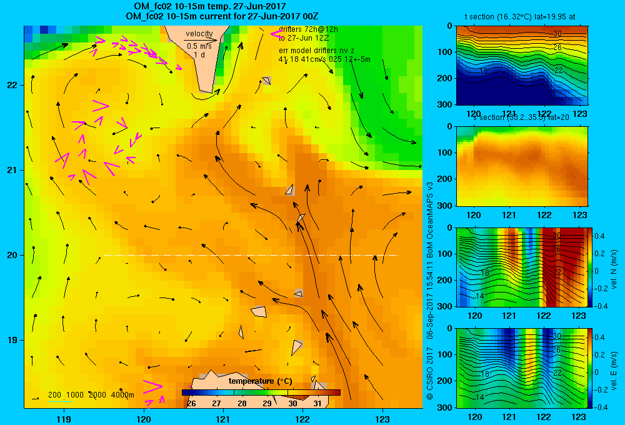The width and height of the screenshot is (625, 425).
Task: Click the title 'OM_fc02 10-15m temp. 27-Jun-2017'
Action: pyautogui.click(x=209, y=6)
